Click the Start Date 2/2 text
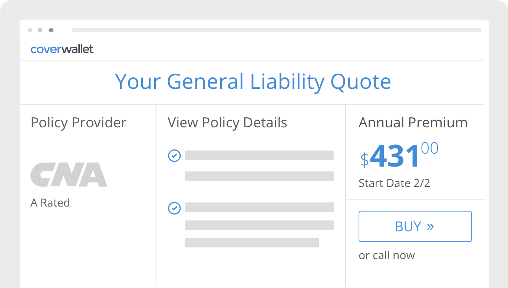Viewport: 508px width, 288px height. [x=394, y=183]
